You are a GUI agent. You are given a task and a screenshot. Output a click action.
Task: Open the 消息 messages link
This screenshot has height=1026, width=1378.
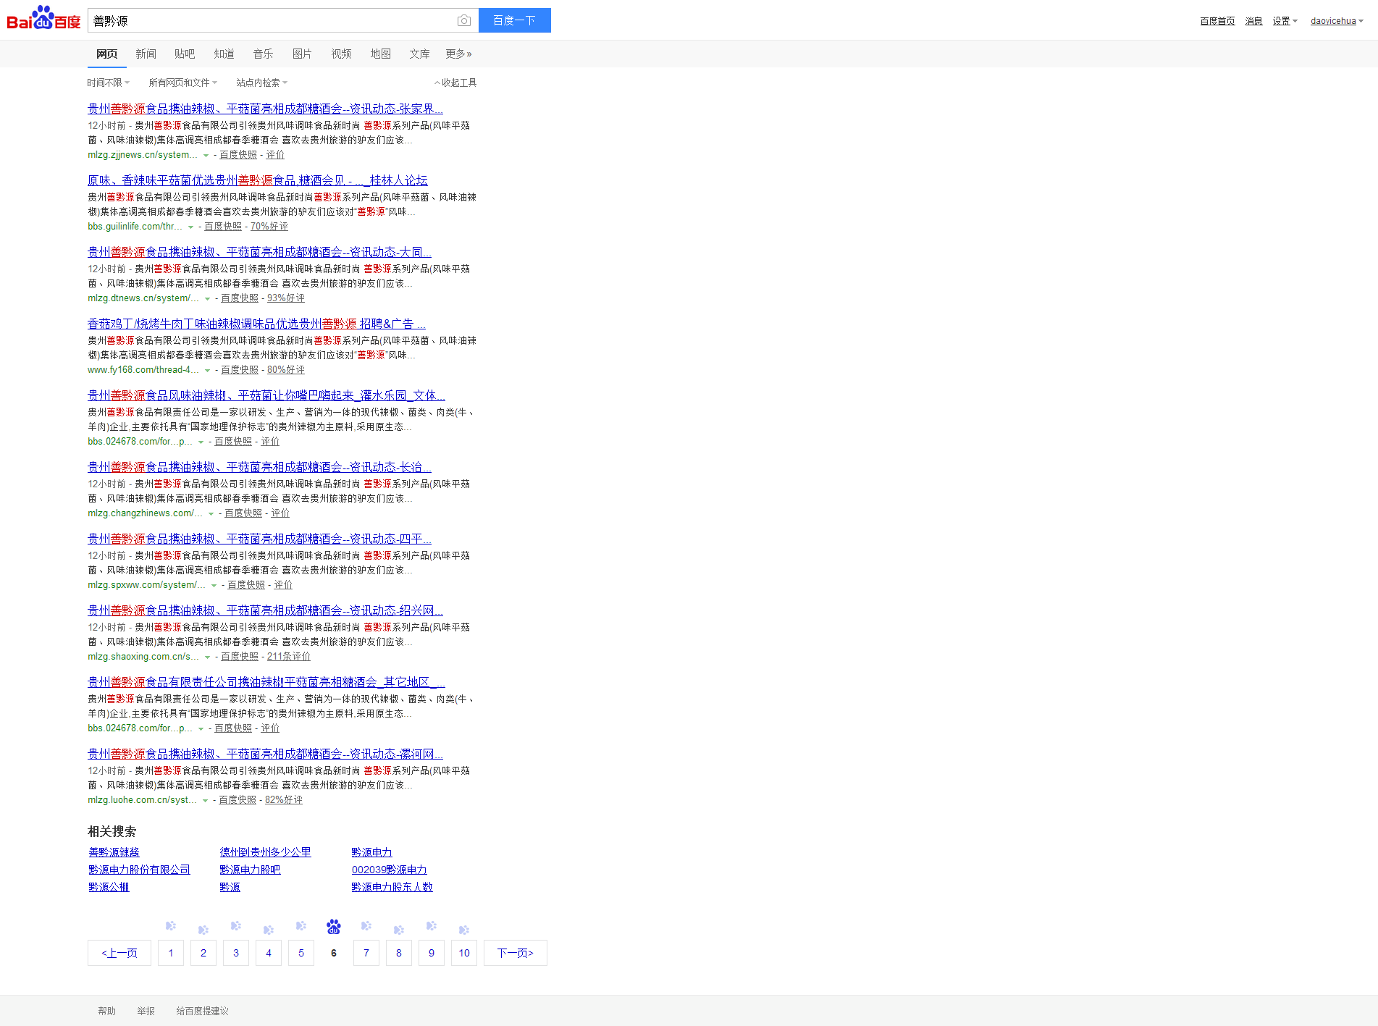tap(1253, 21)
